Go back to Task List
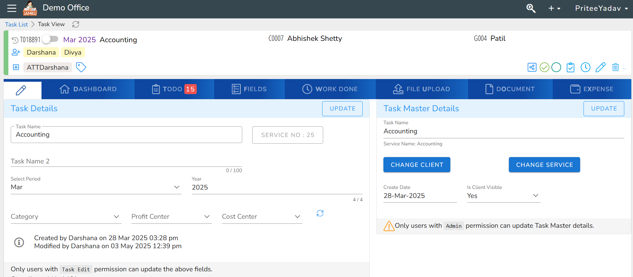Screen dimensions: 633x277 tap(16, 24)
